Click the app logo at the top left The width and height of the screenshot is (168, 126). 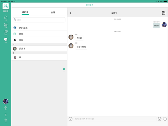5,6
